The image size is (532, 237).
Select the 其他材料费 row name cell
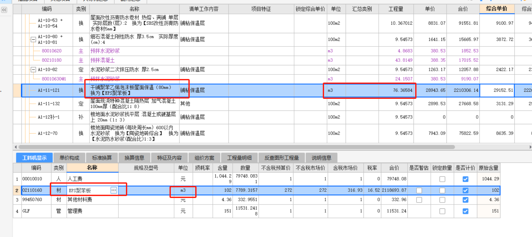(92, 200)
